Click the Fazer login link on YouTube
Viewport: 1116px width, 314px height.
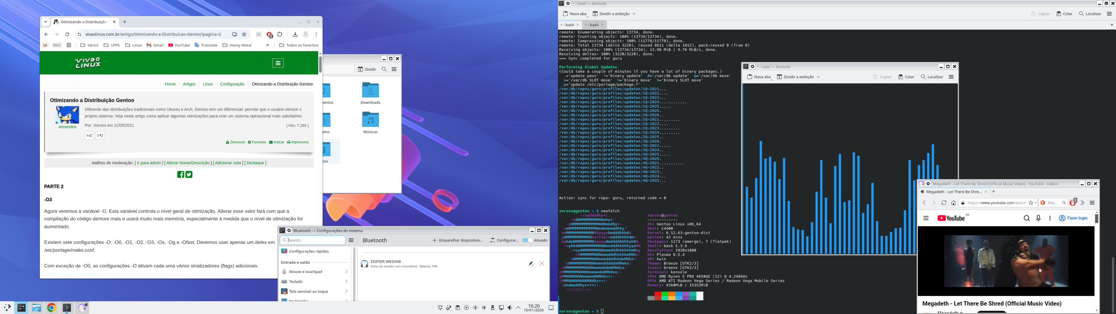click(1073, 218)
